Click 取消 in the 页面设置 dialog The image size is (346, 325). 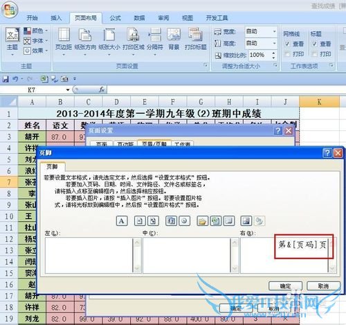click(x=274, y=308)
